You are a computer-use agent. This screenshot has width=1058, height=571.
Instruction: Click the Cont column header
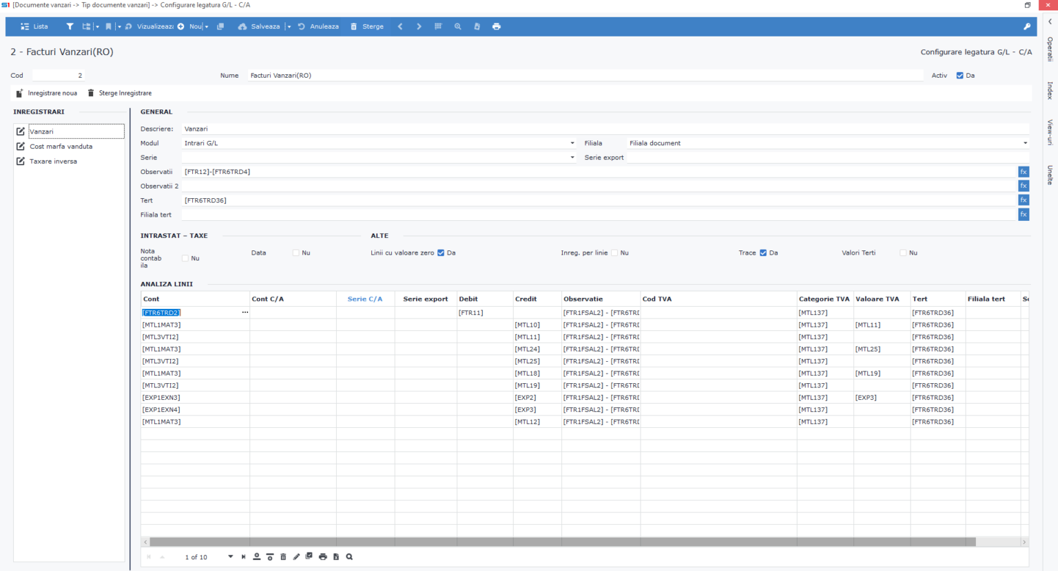[x=195, y=299]
